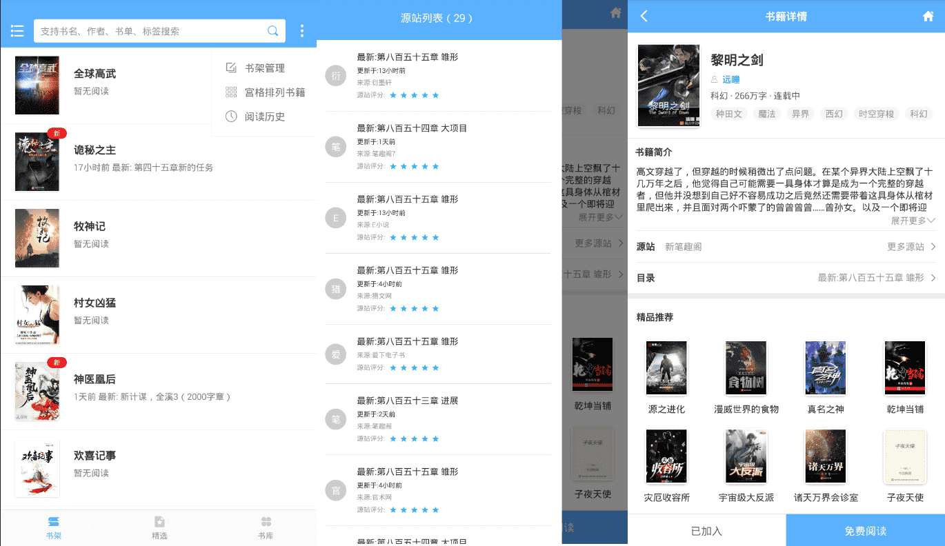Expand synopsis with 展开更多
The width and height of the screenshot is (945, 546).
pyautogui.click(x=913, y=221)
